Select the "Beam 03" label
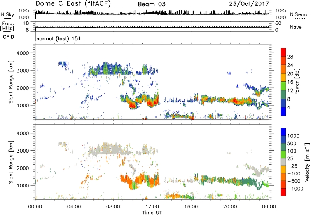 coord(152,4)
